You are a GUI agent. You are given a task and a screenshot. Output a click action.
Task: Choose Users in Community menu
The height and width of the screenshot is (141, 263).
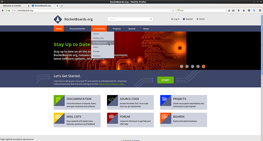pos(103,47)
